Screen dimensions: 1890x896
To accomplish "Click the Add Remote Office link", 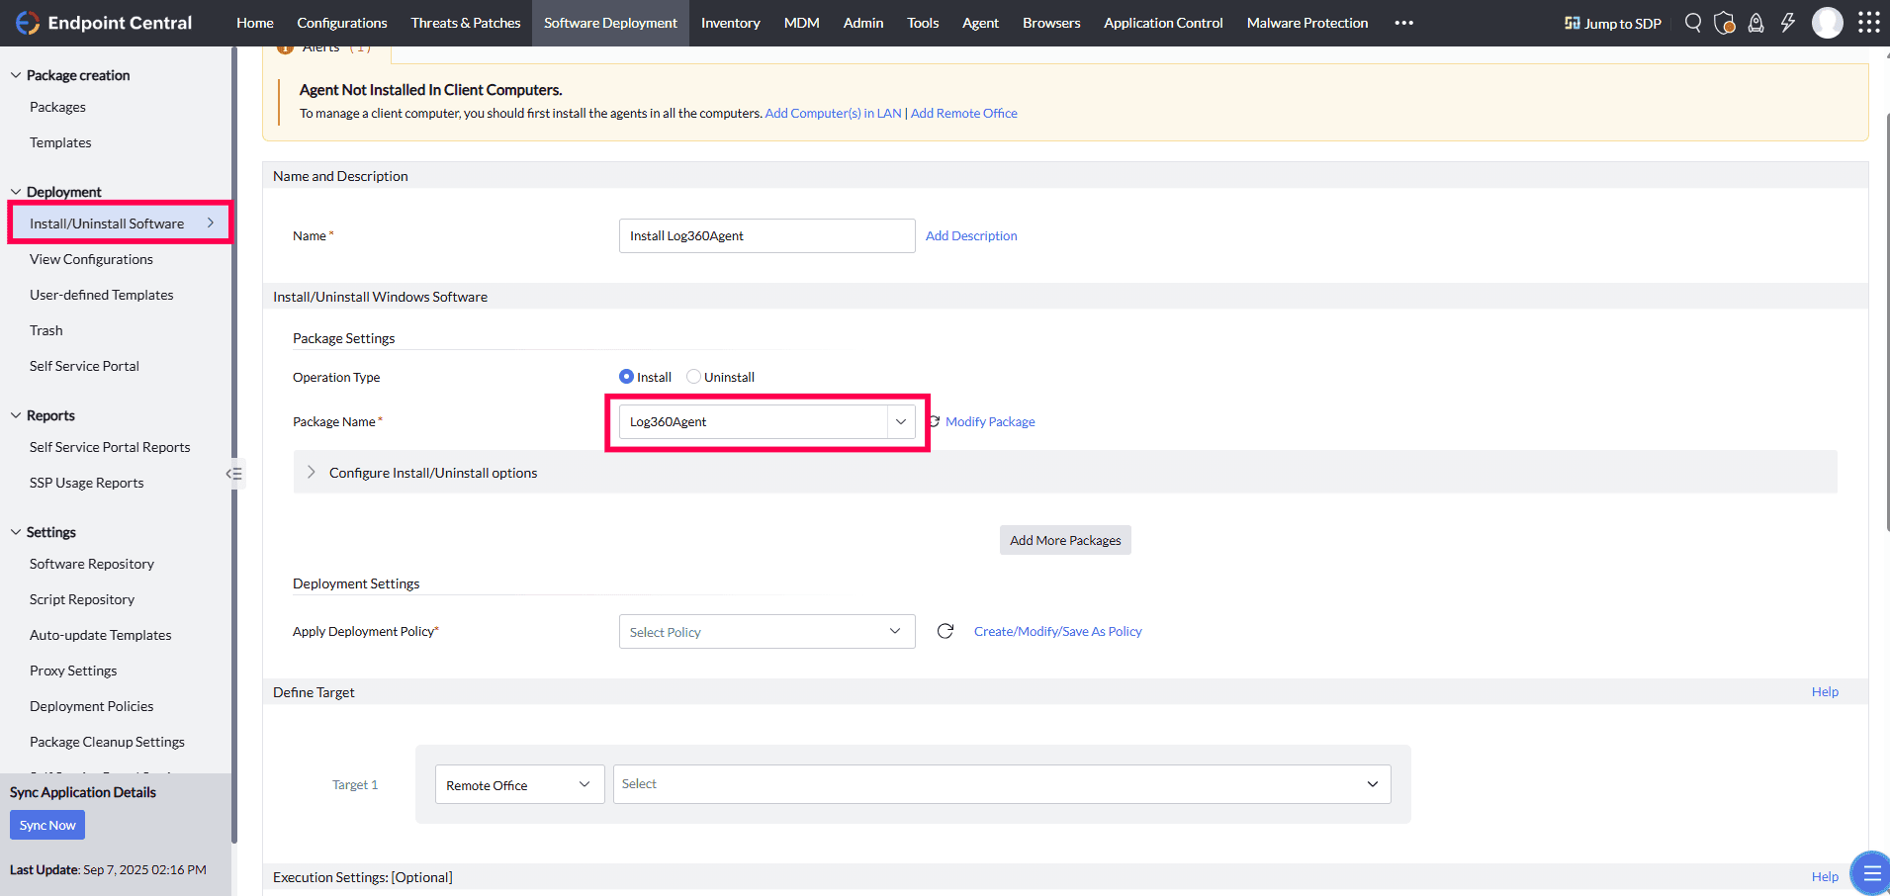I will tap(964, 113).
